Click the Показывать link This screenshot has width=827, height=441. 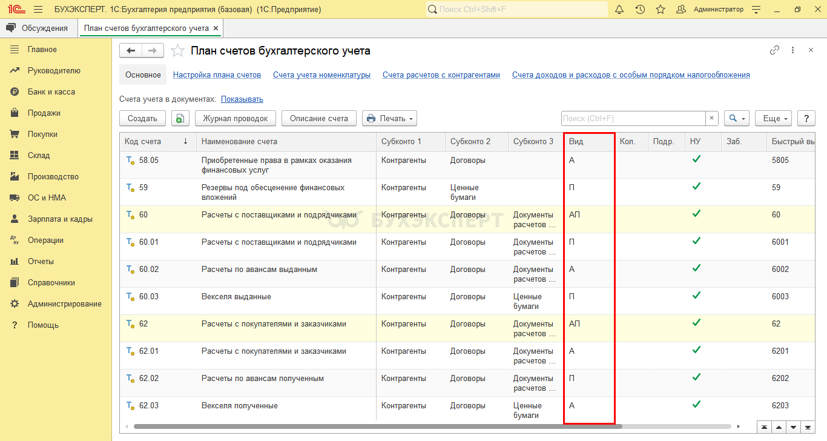coord(242,99)
